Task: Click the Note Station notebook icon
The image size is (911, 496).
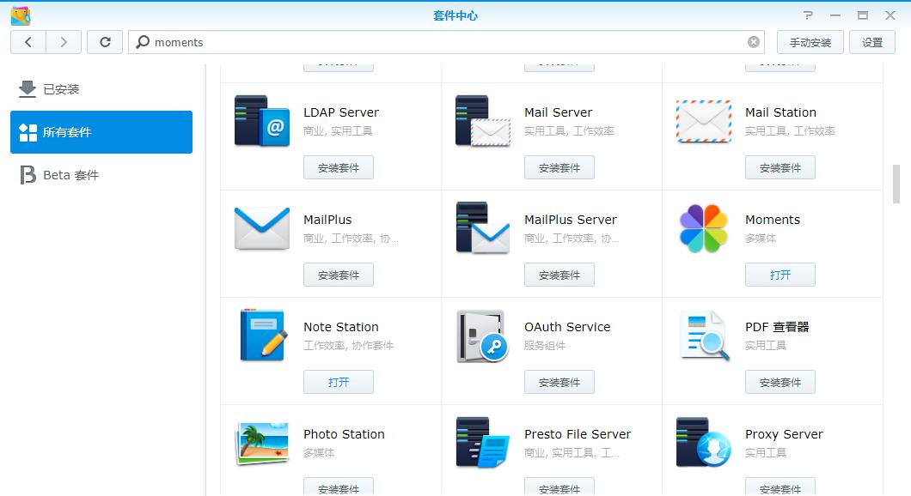Action: (264, 336)
